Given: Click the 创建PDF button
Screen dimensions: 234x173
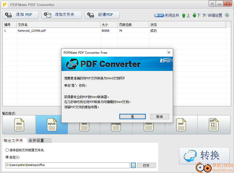Looking at the screenshot, I should coord(102,15).
